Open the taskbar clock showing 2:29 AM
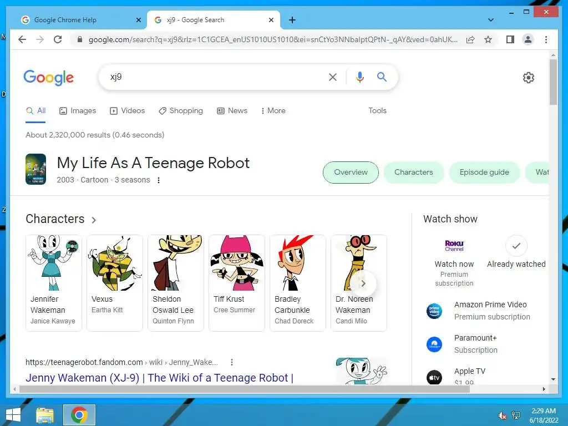 pyautogui.click(x=544, y=415)
